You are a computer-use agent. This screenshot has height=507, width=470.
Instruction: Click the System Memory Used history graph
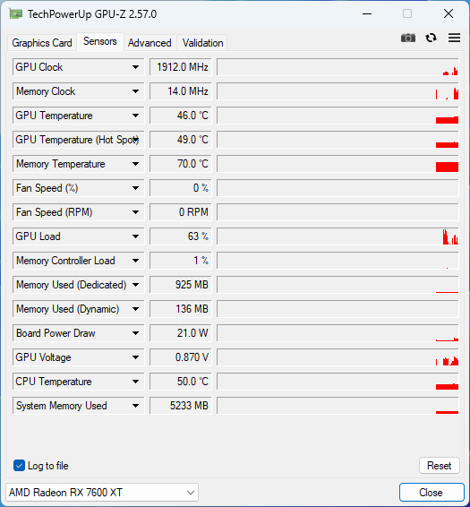pyautogui.click(x=338, y=406)
